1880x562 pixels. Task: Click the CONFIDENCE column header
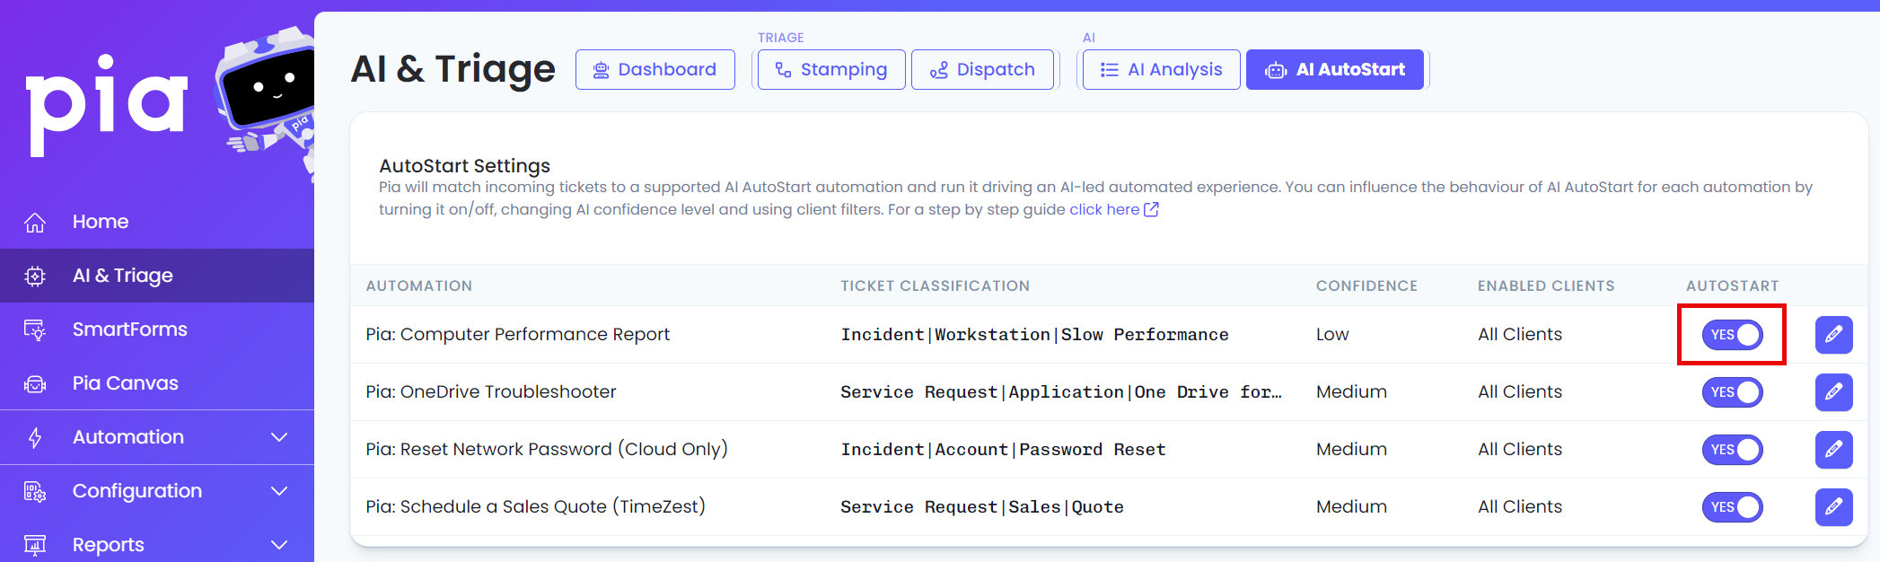pos(1366,285)
